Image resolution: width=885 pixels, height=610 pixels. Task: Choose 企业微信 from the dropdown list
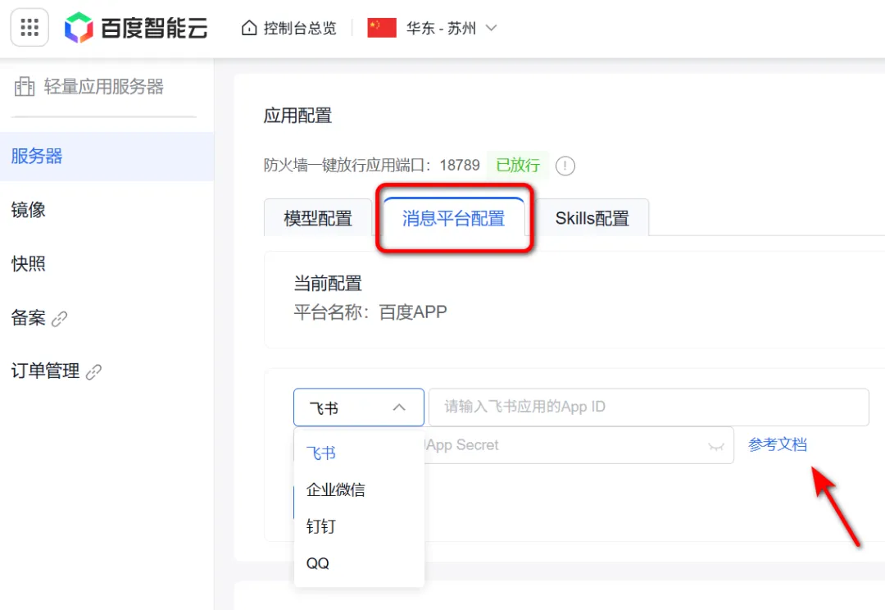359,489
